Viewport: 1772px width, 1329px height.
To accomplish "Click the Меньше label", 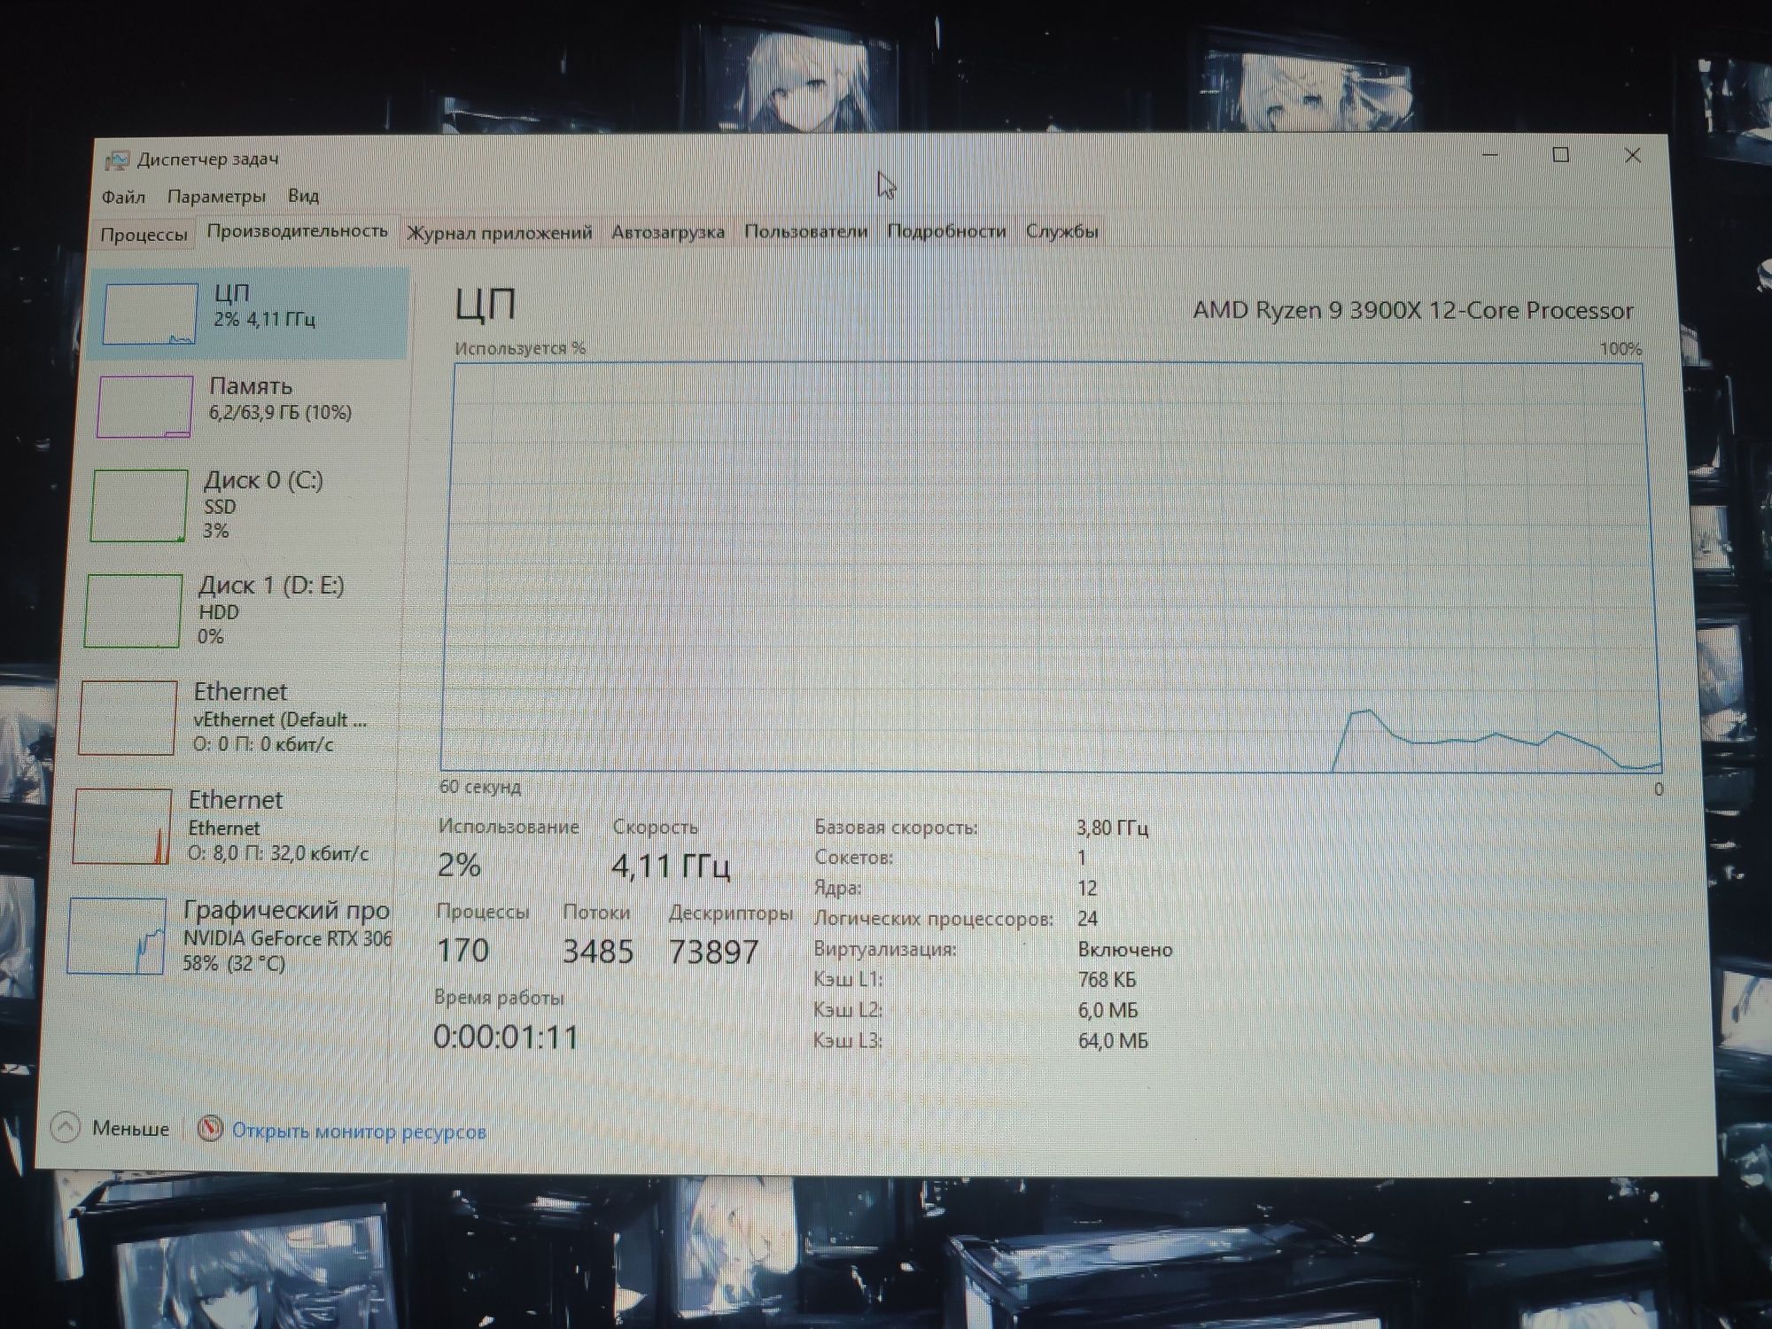I will [x=130, y=1129].
